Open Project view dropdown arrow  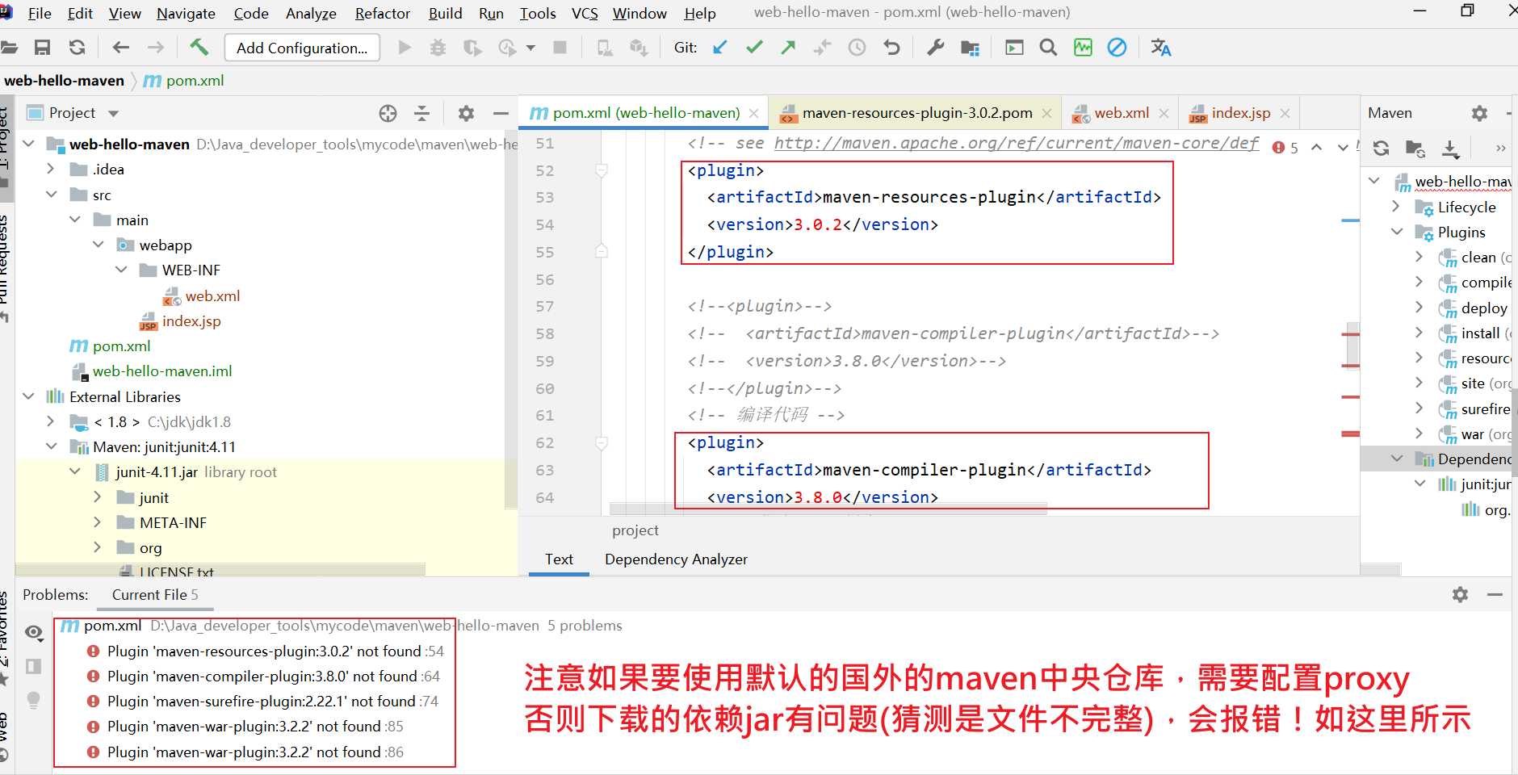[x=114, y=114]
